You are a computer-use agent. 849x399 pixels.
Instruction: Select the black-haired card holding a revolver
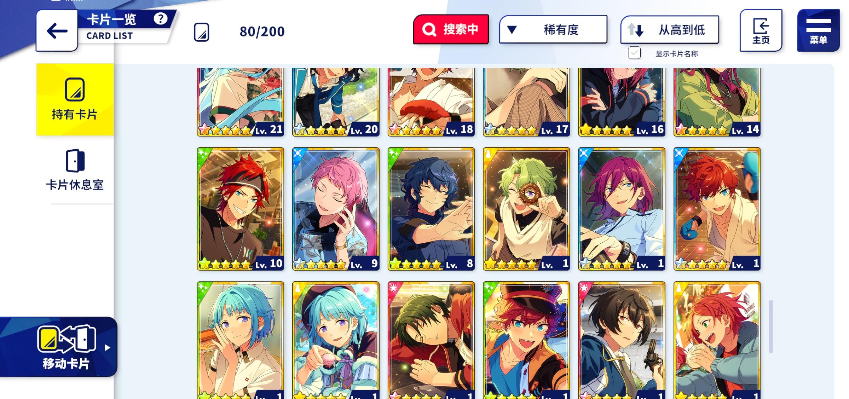(622, 340)
